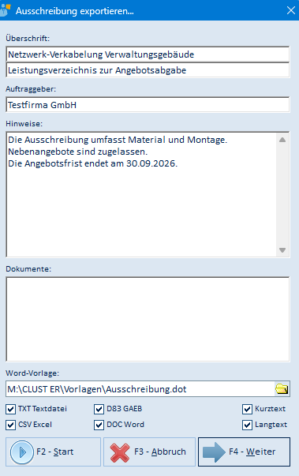Image resolution: width=299 pixels, height=476 pixels.
Task: Close the Ausschreibung exportieren dialog
Action: 291,10
